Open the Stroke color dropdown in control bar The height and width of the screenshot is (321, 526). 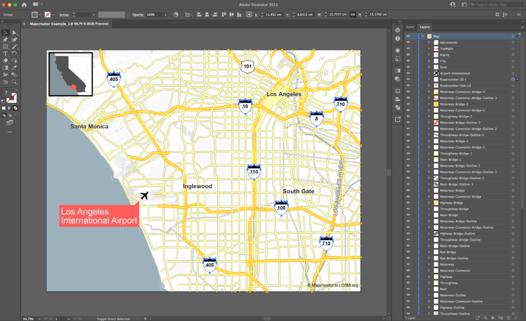click(x=53, y=15)
